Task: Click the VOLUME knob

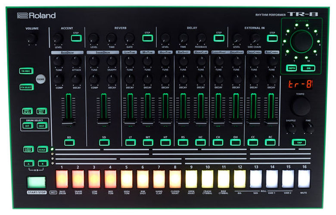Action: (x=32, y=39)
